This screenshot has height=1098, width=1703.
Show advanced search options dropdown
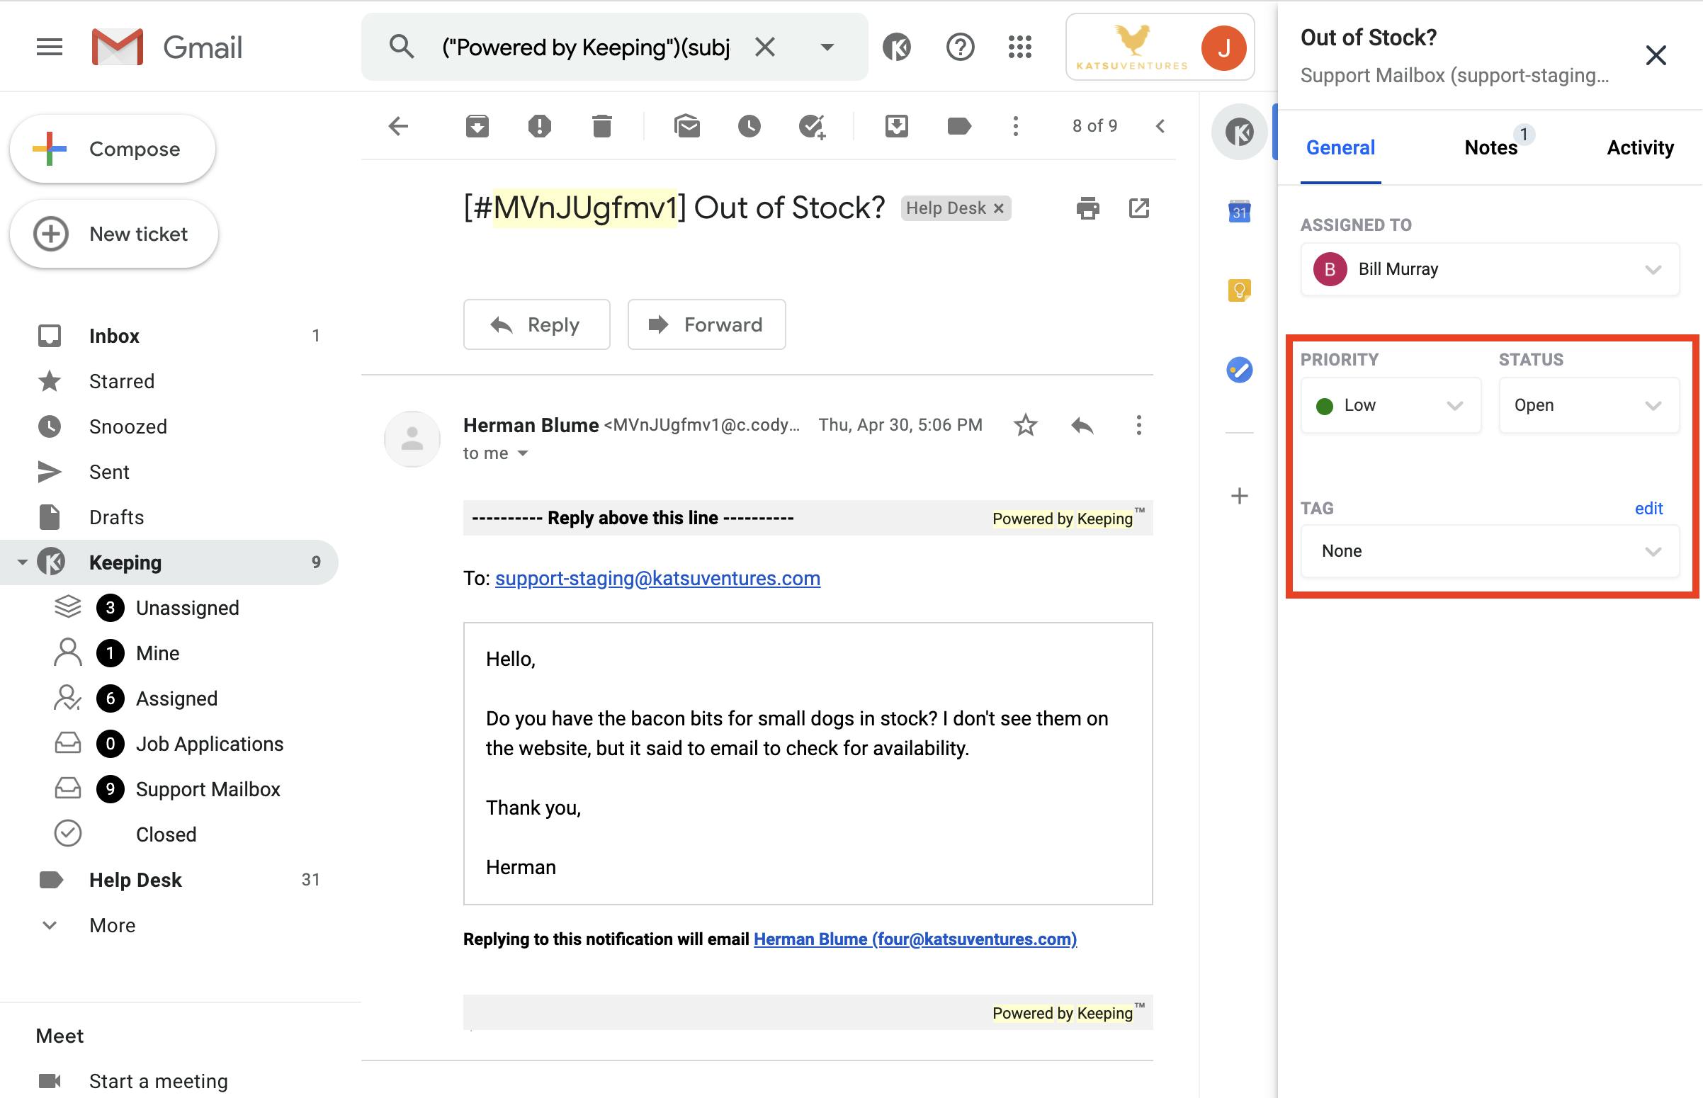tap(827, 47)
